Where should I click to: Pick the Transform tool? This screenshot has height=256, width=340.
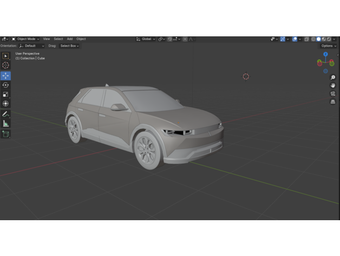tap(6, 104)
